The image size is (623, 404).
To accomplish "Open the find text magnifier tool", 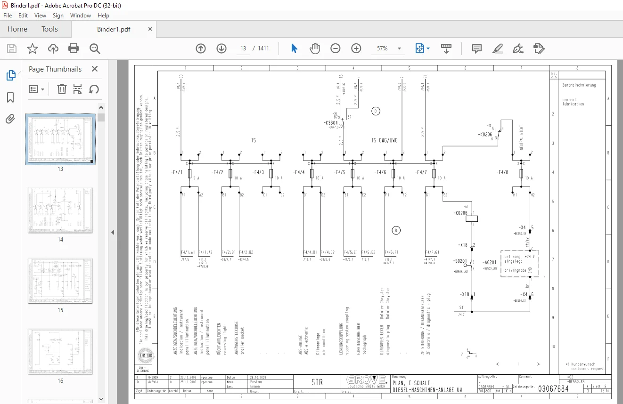I will coord(95,48).
